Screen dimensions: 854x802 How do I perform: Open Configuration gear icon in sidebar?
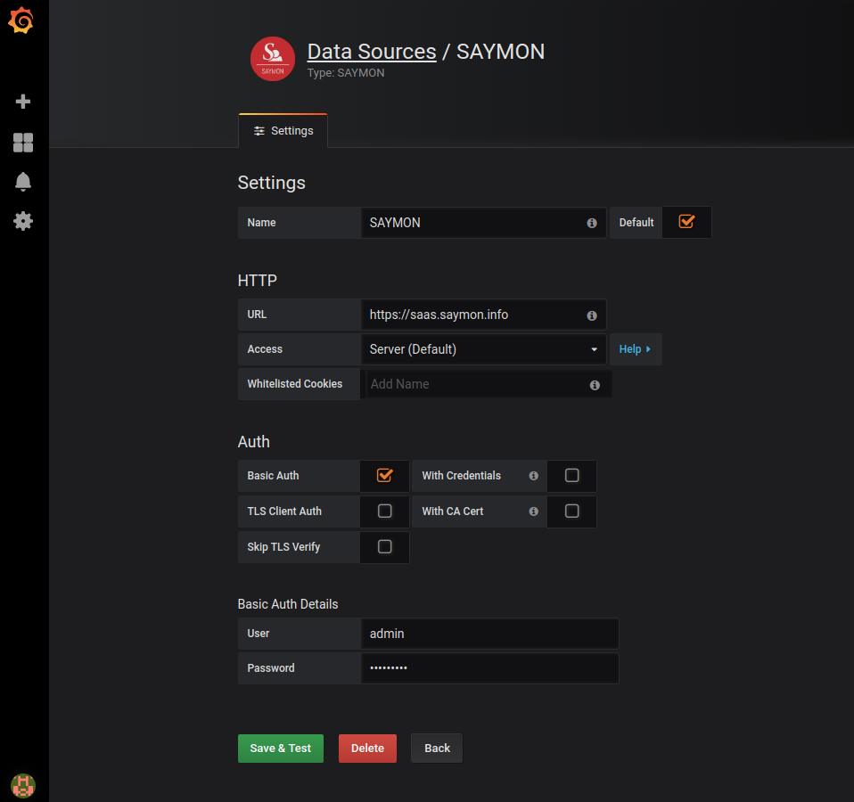[23, 221]
